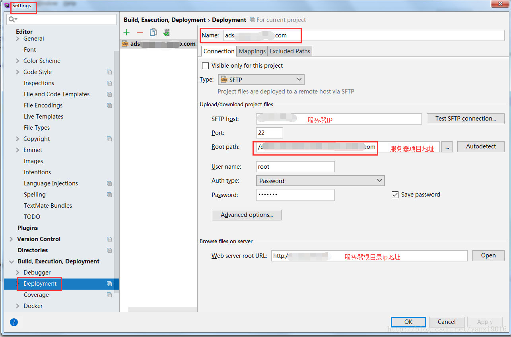Open the help question mark icon
511x337 pixels.
14,322
